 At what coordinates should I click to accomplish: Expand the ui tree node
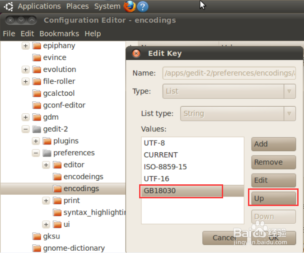(46, 225)
